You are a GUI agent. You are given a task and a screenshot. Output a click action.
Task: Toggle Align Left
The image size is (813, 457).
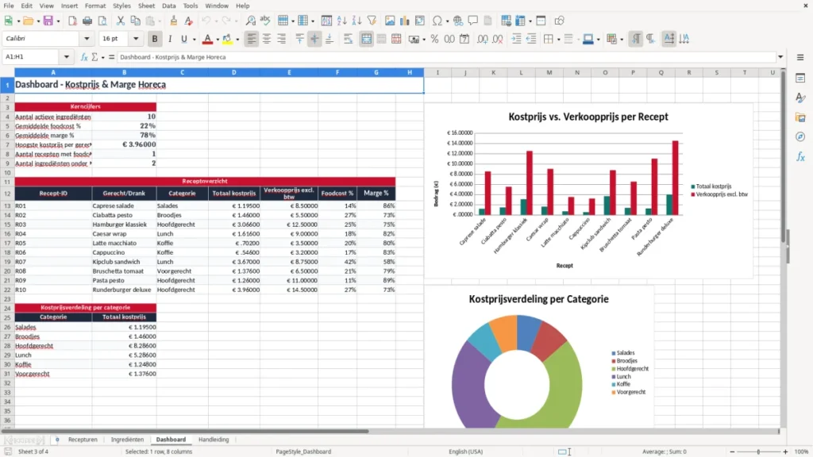(252, 39)
